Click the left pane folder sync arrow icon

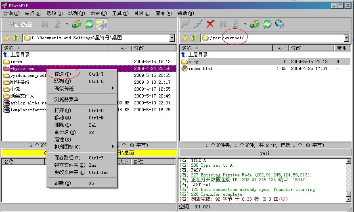[77, 24]
